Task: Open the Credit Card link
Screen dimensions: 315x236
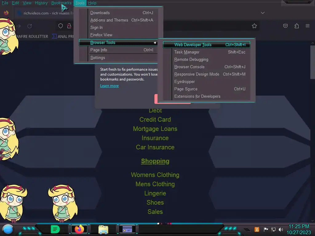Action: click(x=155, y=120)
